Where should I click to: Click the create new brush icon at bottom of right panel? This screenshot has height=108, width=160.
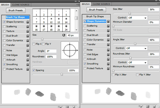(x=154, y=106)
